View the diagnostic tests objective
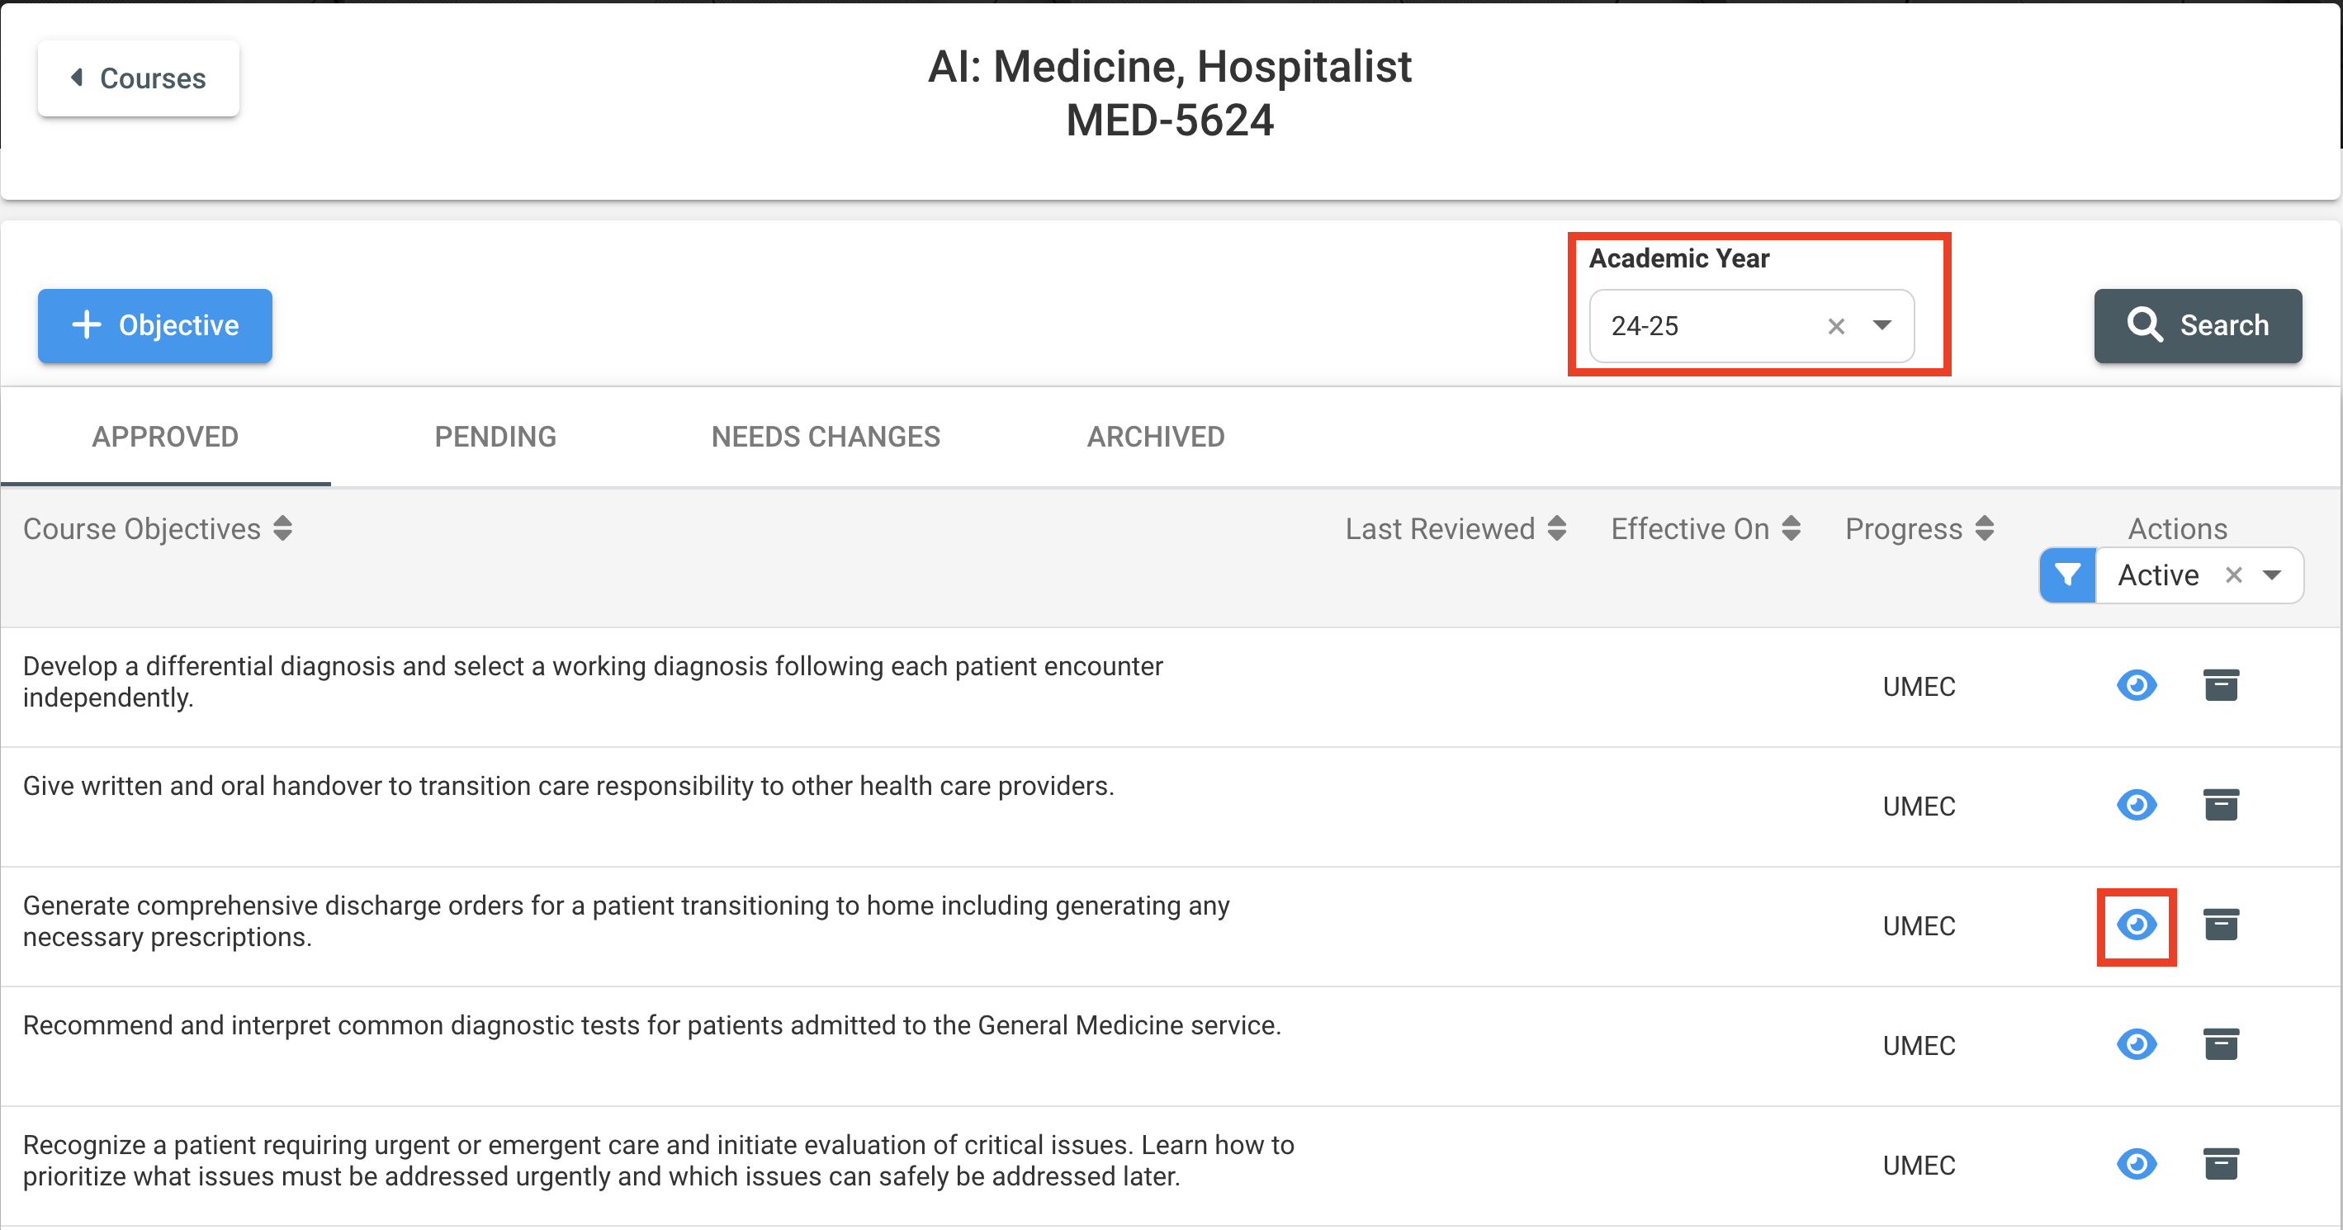The image size is (2343, 1230). coord(2137,1044)
